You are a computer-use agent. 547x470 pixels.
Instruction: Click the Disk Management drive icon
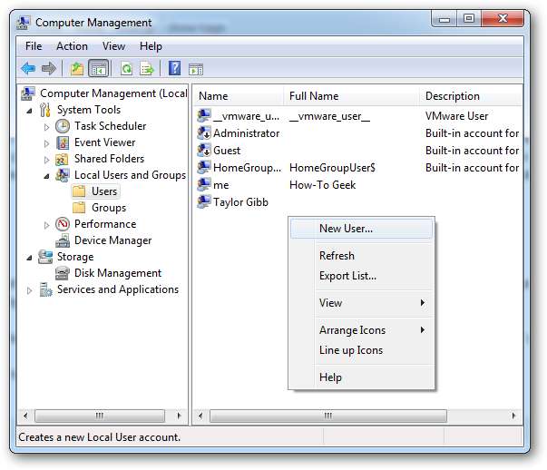click(x=63, y=273)
